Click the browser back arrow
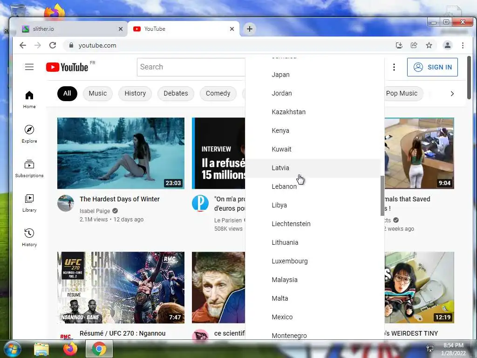 click(23, 45)
